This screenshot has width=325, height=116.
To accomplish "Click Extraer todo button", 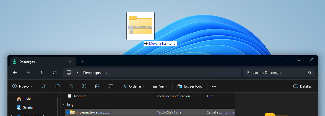I will point(190,86).
